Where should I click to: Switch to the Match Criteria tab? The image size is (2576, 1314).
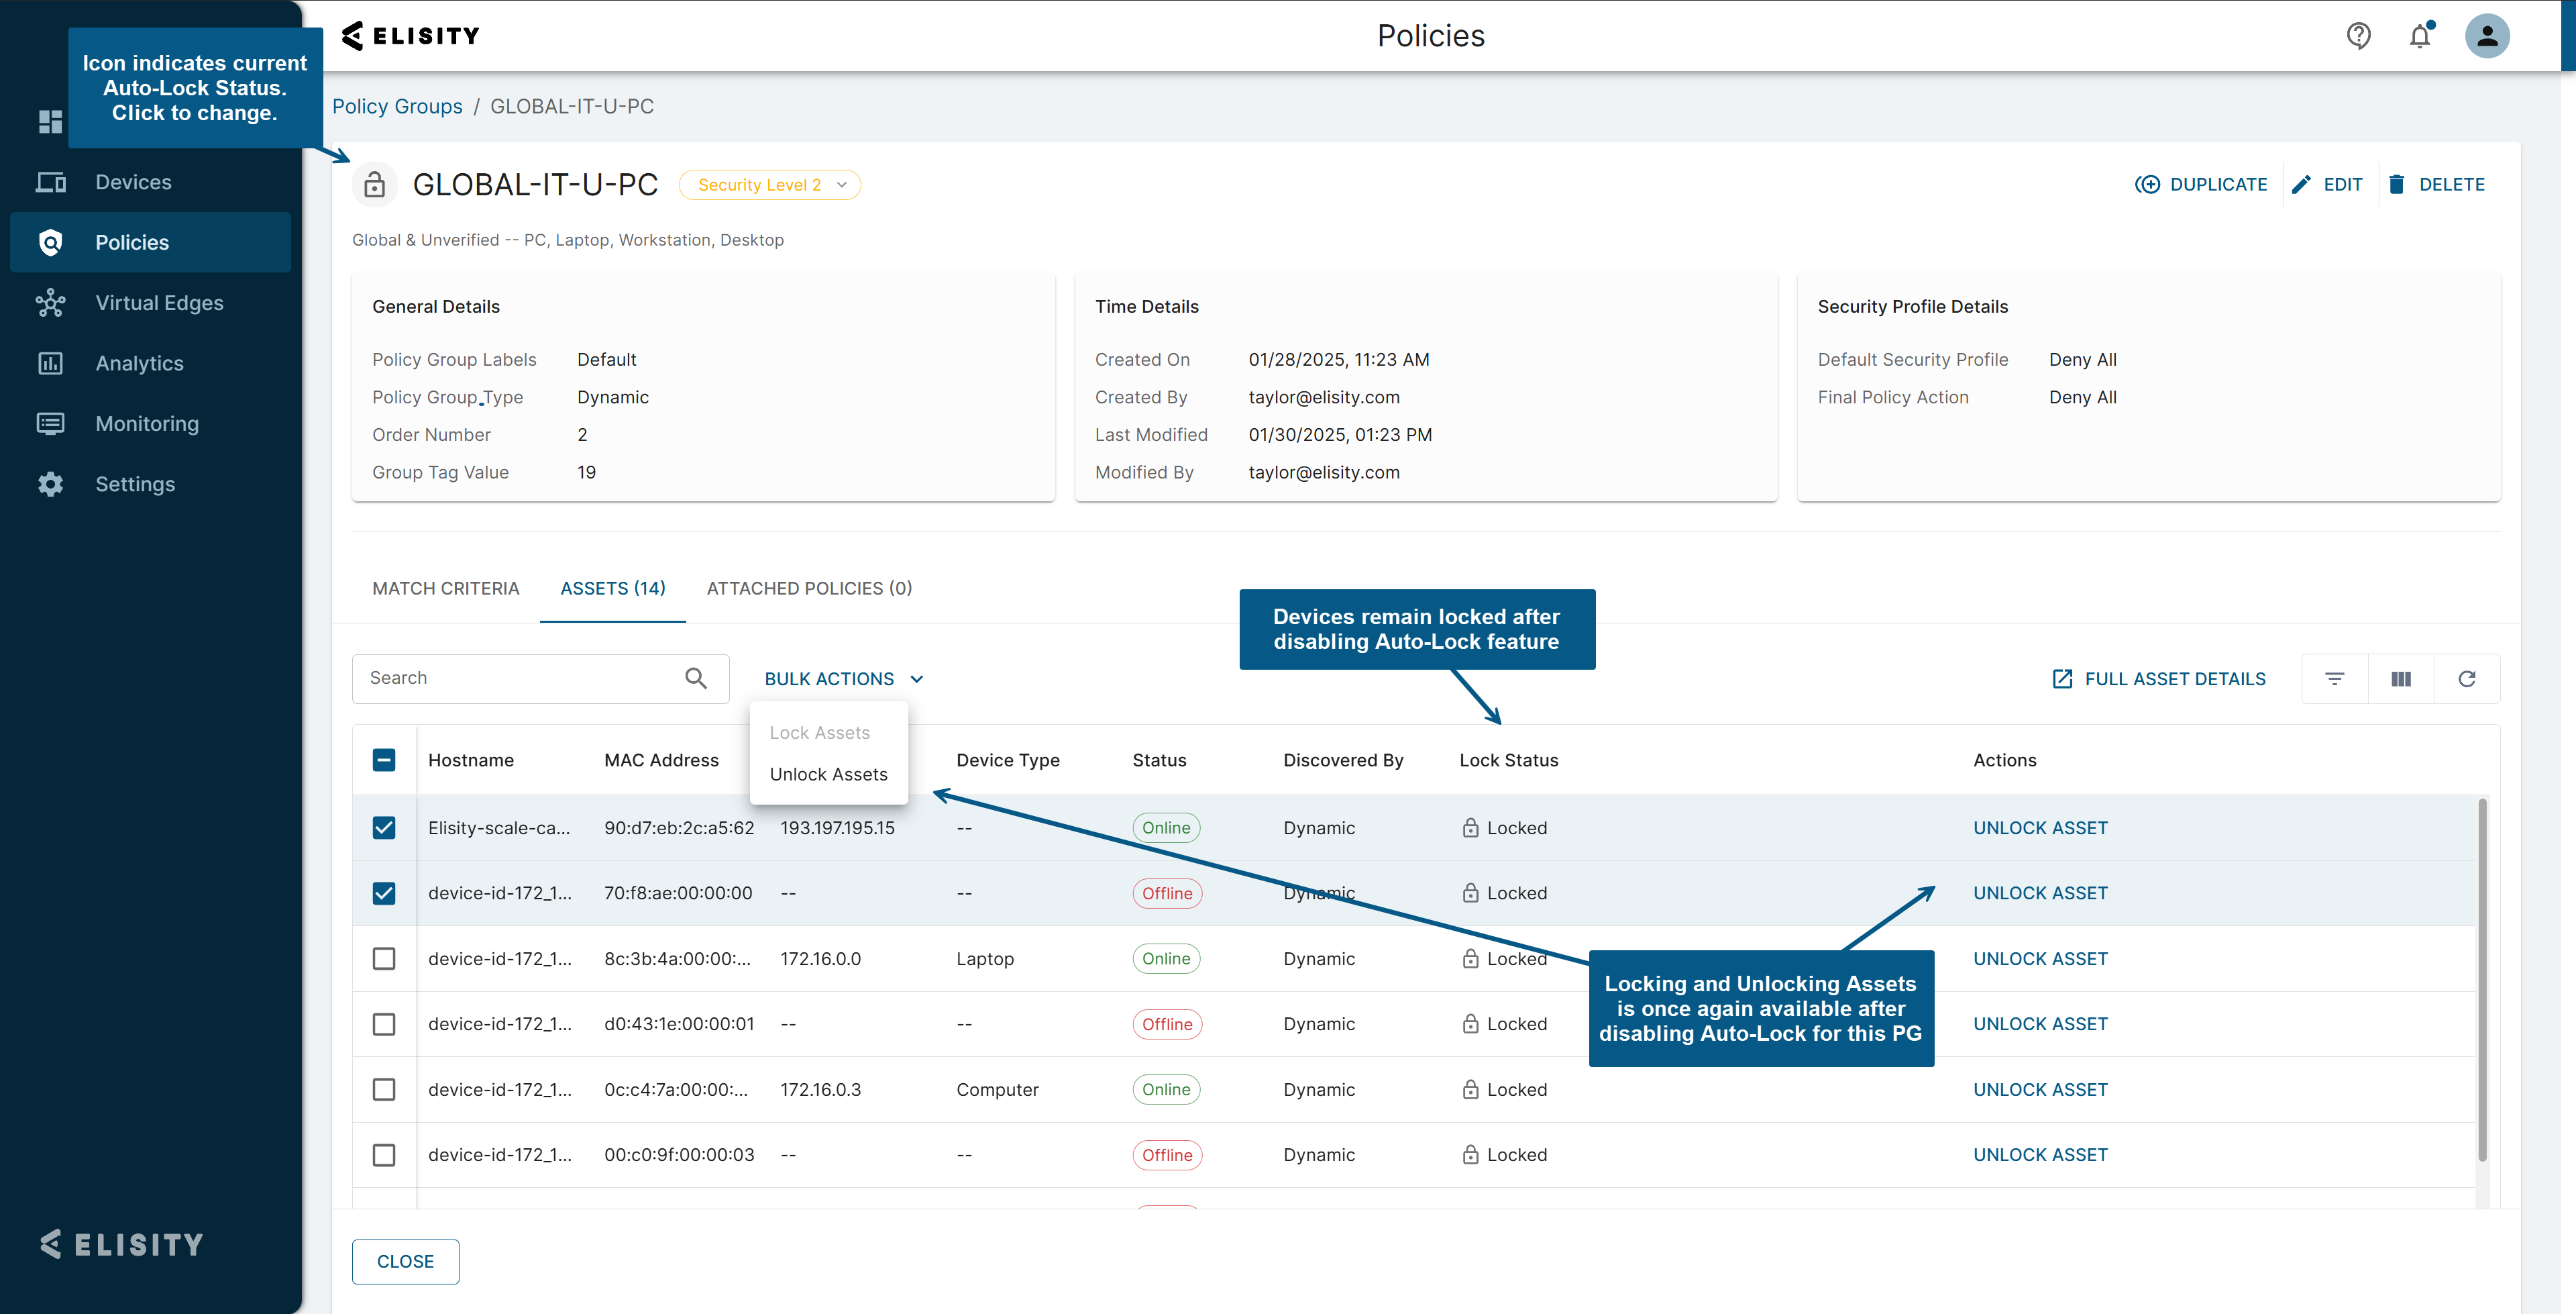(x=445, y=589)
